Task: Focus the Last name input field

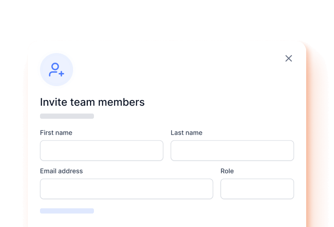Action: coord(232,150)
